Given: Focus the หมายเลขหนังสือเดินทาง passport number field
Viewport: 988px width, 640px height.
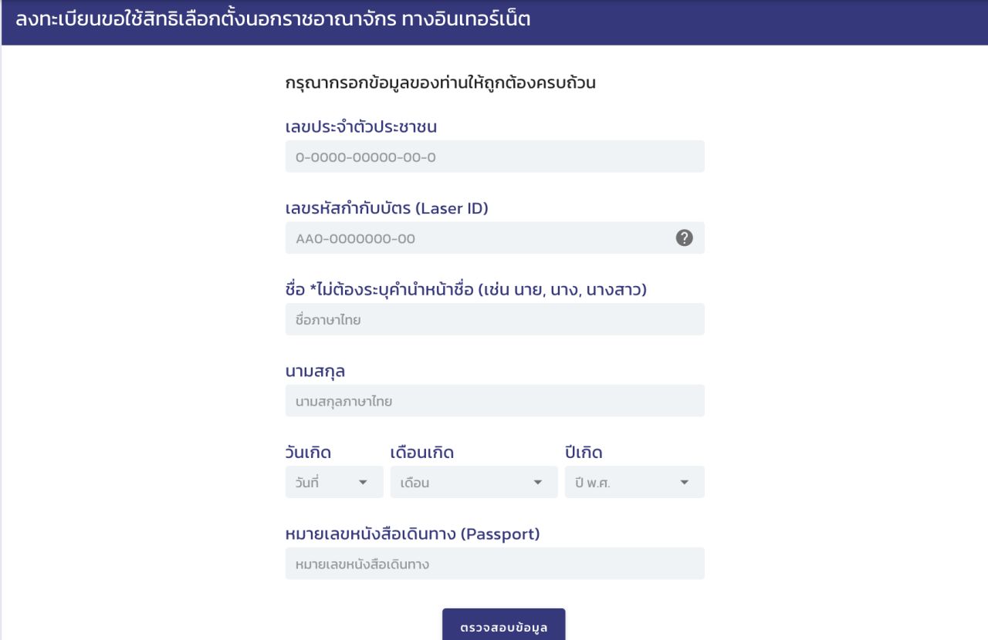Looking at the screenshot, I should tap(495, 564).
